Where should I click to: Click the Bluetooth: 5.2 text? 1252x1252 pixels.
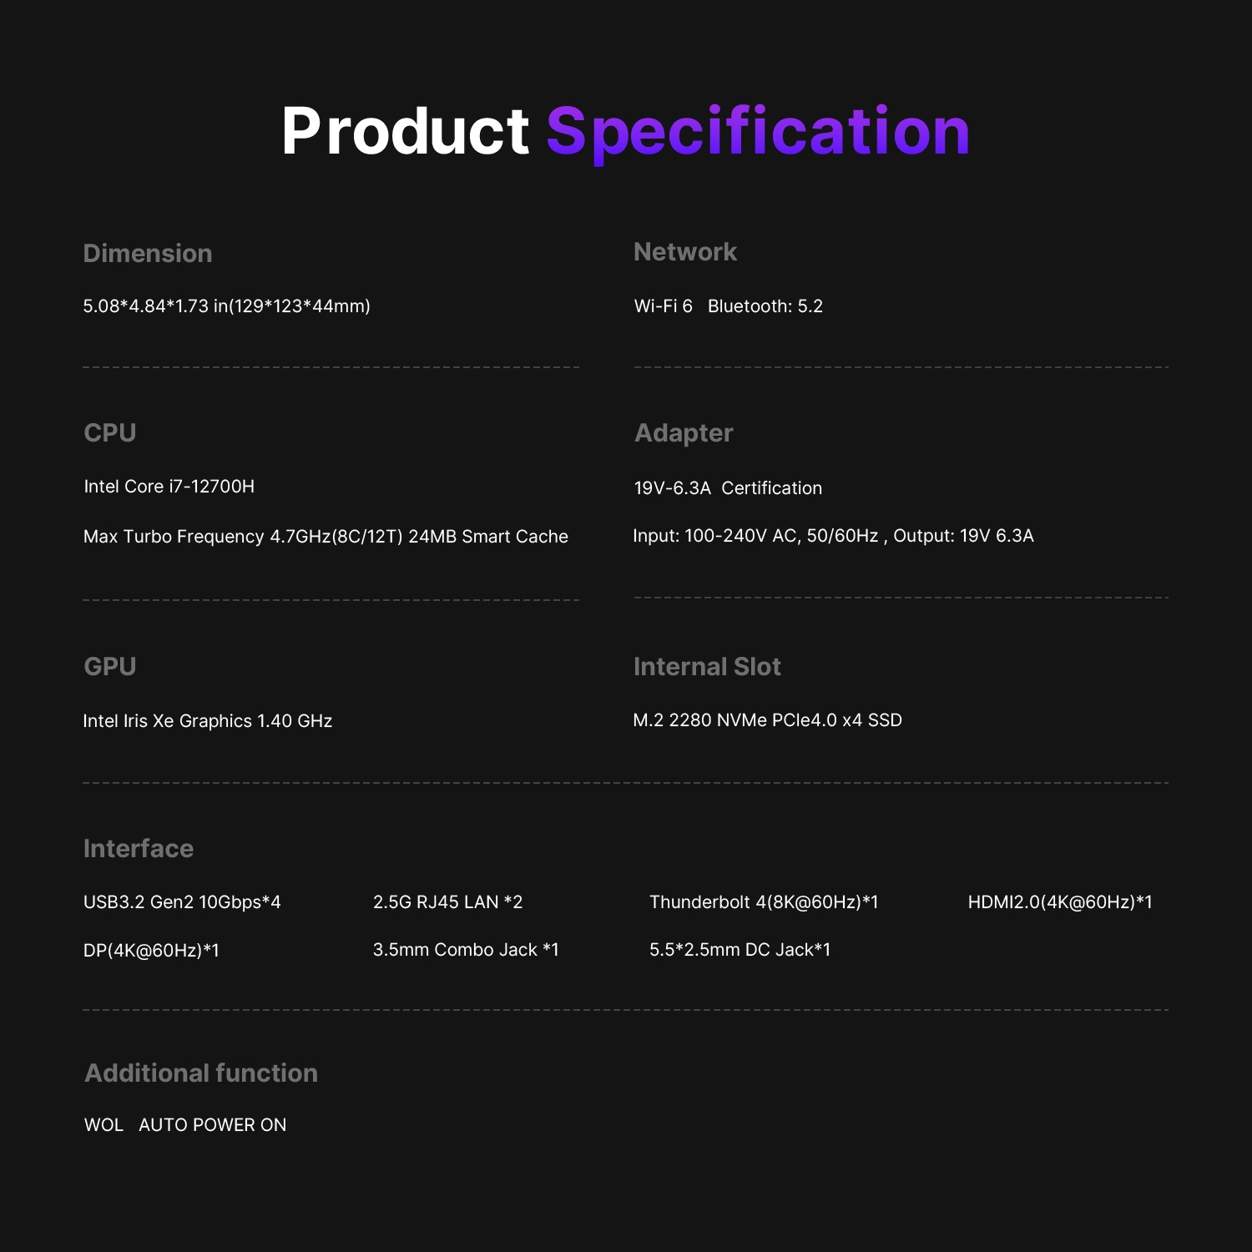[765, 306]
